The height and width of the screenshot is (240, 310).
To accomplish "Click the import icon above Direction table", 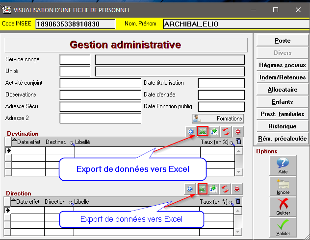I will point(214,189).
